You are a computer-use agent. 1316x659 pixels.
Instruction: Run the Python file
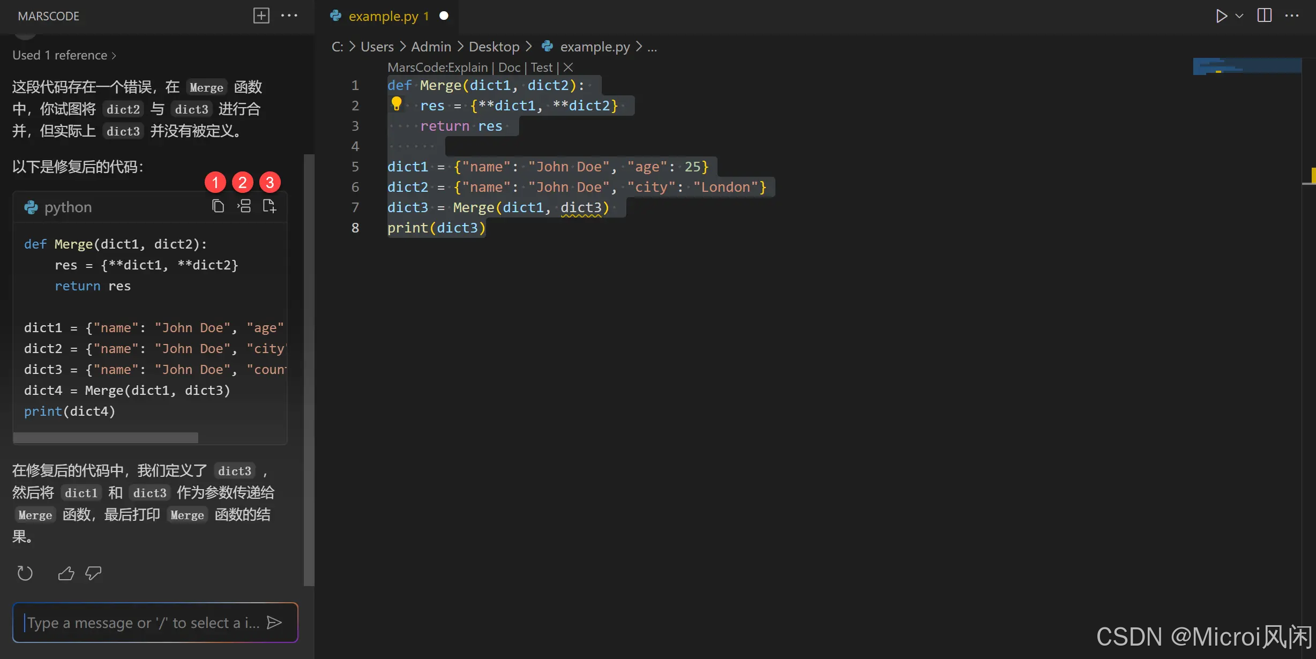[1221, 16]
